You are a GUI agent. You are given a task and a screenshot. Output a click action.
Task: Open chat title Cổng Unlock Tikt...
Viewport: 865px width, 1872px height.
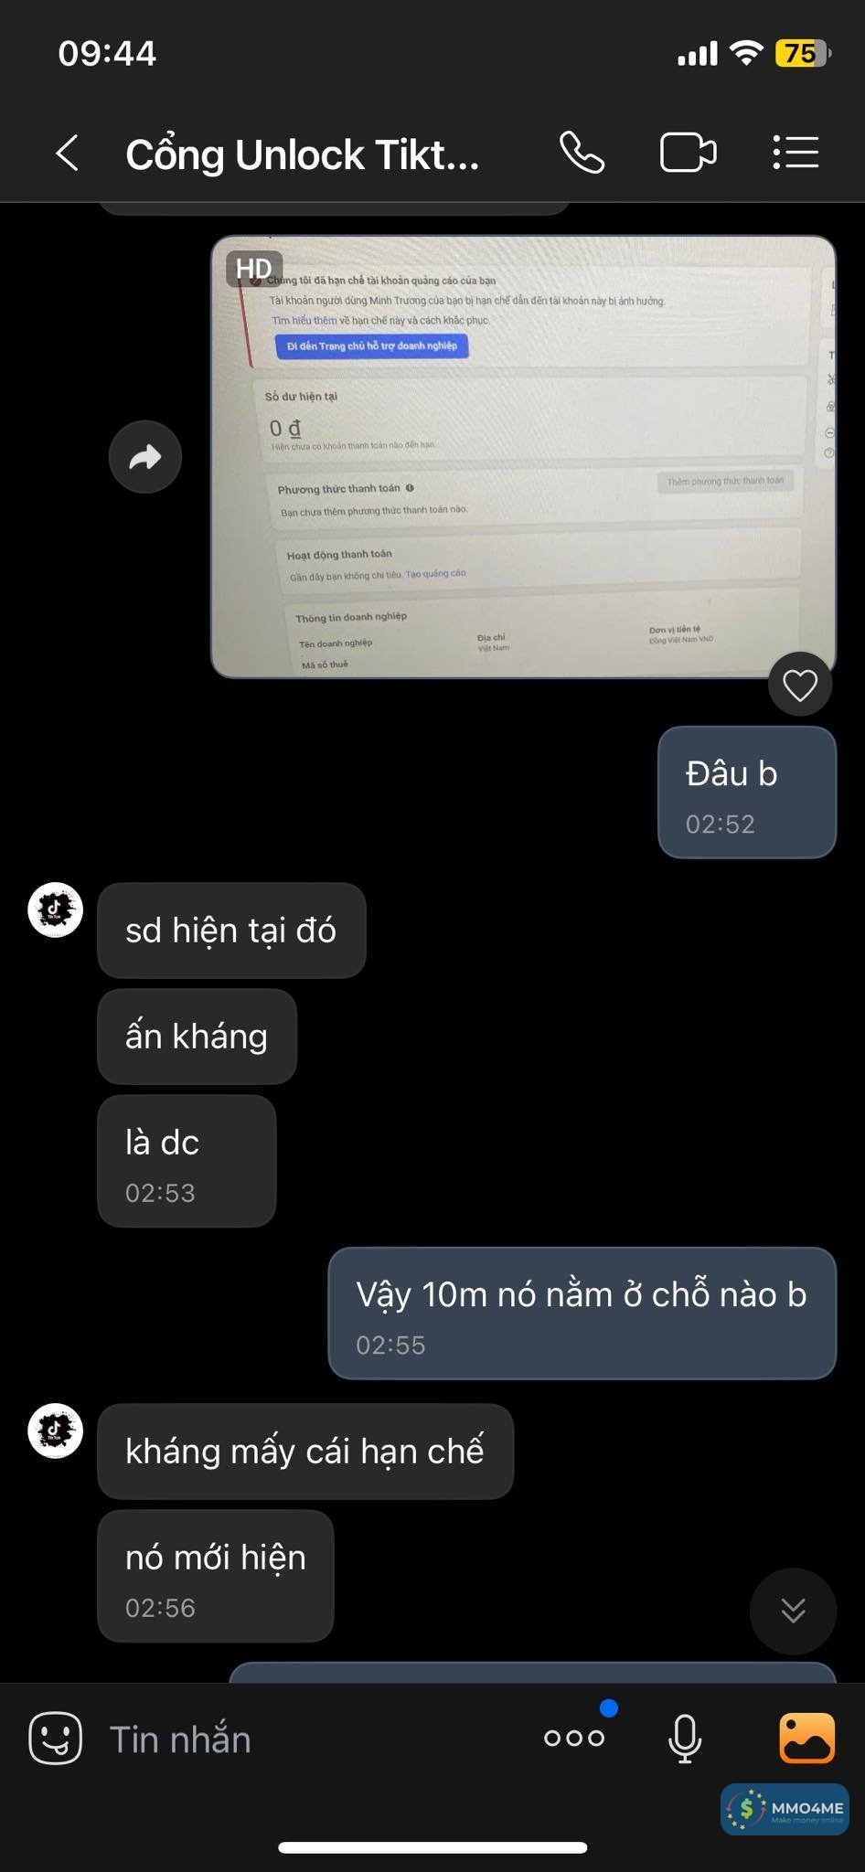coord(303,154)
